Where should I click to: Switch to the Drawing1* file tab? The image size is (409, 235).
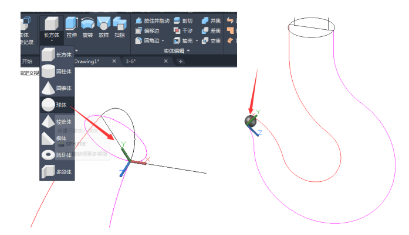pos(87,61)
